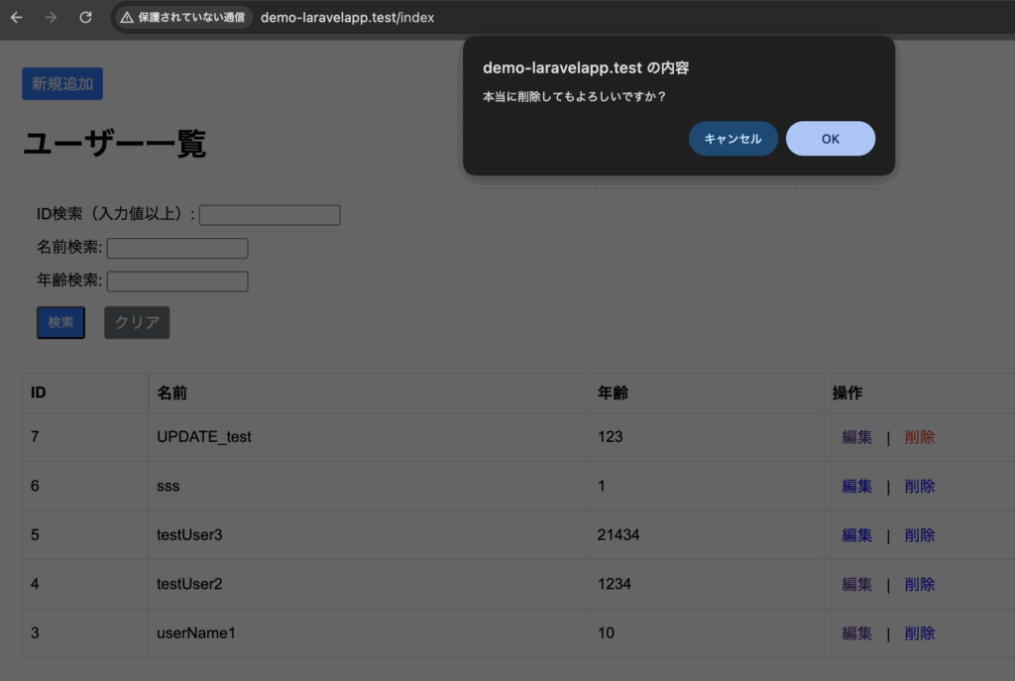Click 削除 link for UPDATE_test row
Image resolution: width=1015 pixels, height=681 pixels.
click(919, 437)
